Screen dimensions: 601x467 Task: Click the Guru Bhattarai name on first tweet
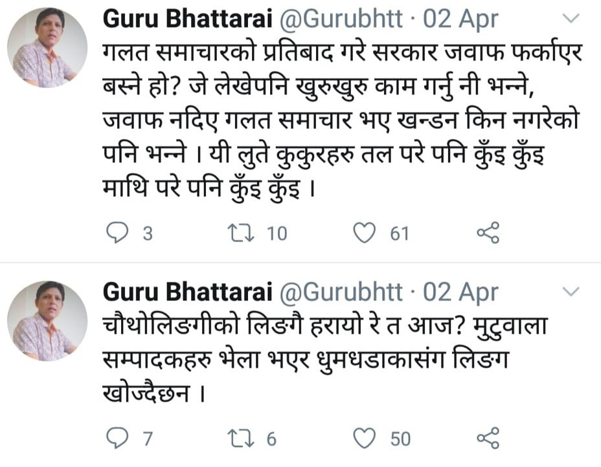186,20
